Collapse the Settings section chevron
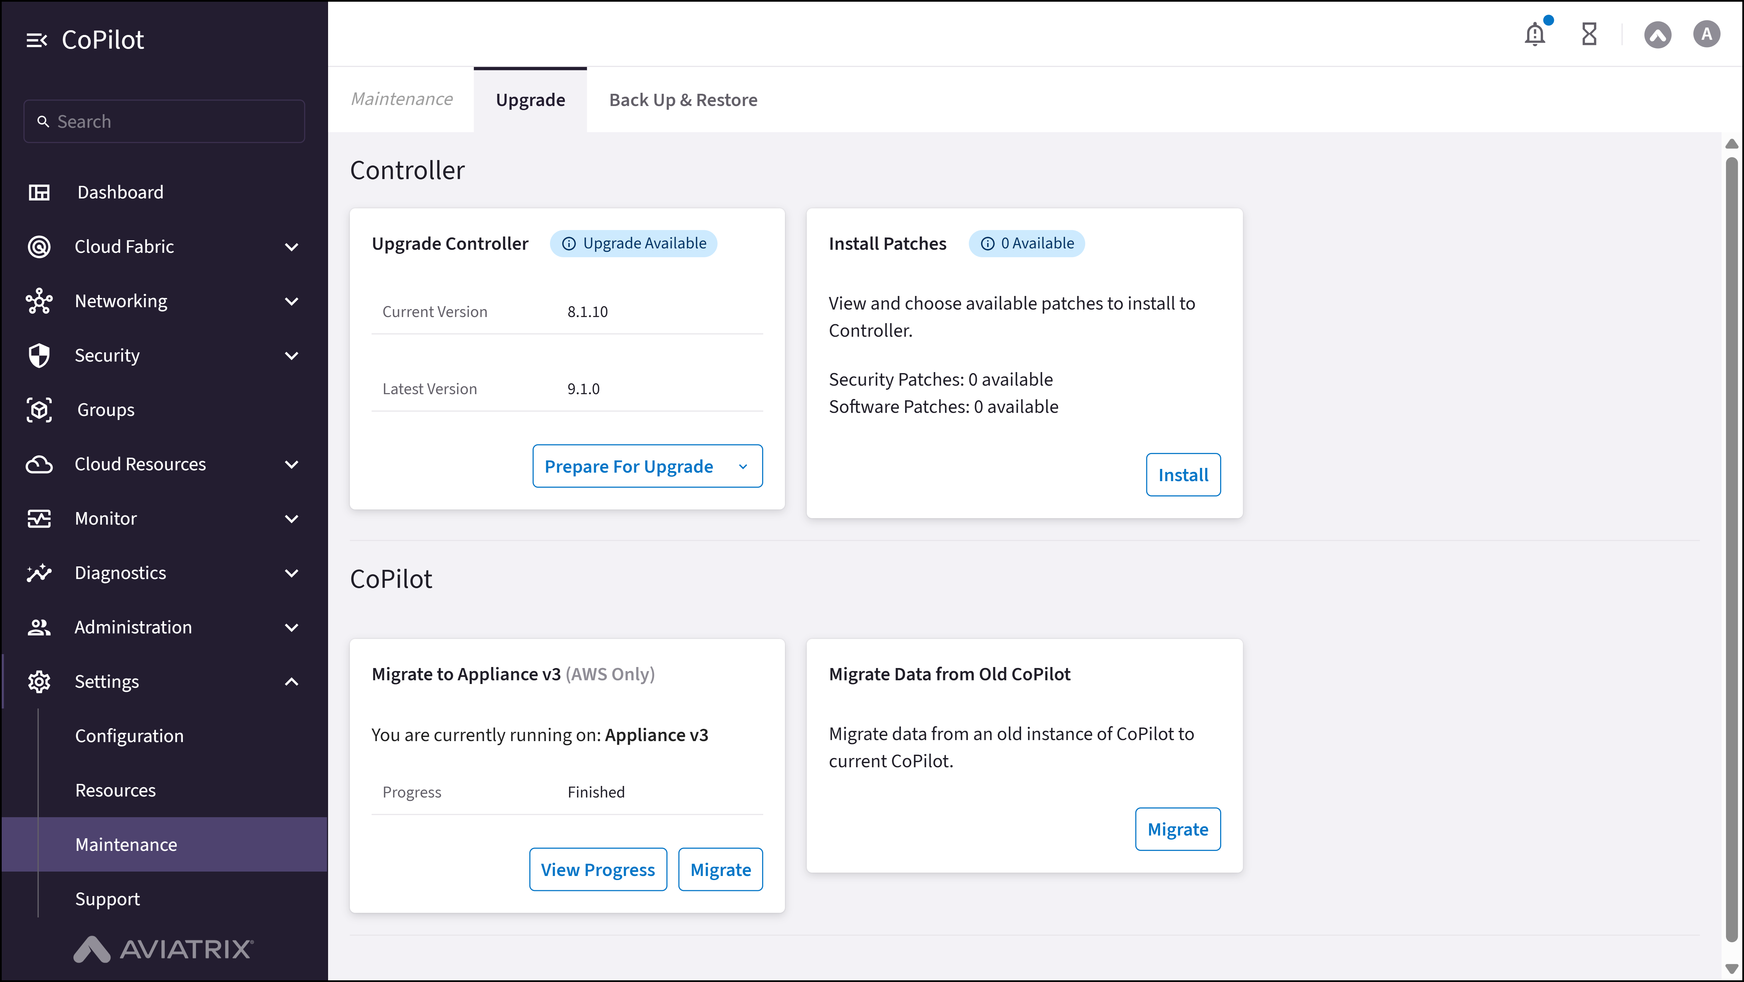Screen dimensions: 1744x982 pos(292,682)
